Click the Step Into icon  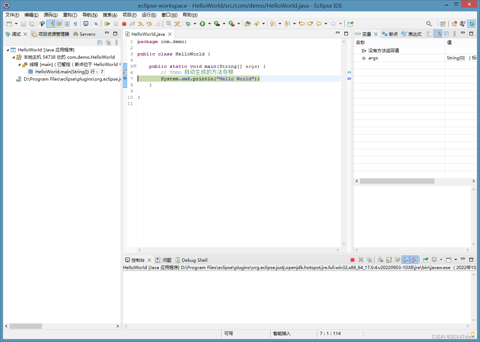(141, 24)
